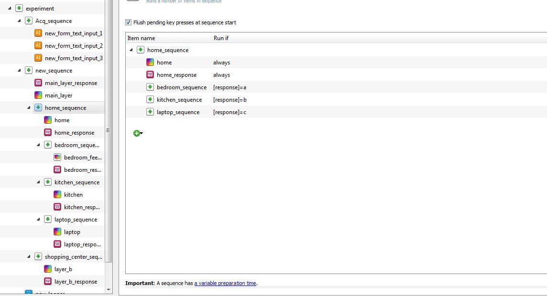Click the home sketchpad icon in overview tree
The width and height of the screenshot is (547, 296).
48,120
